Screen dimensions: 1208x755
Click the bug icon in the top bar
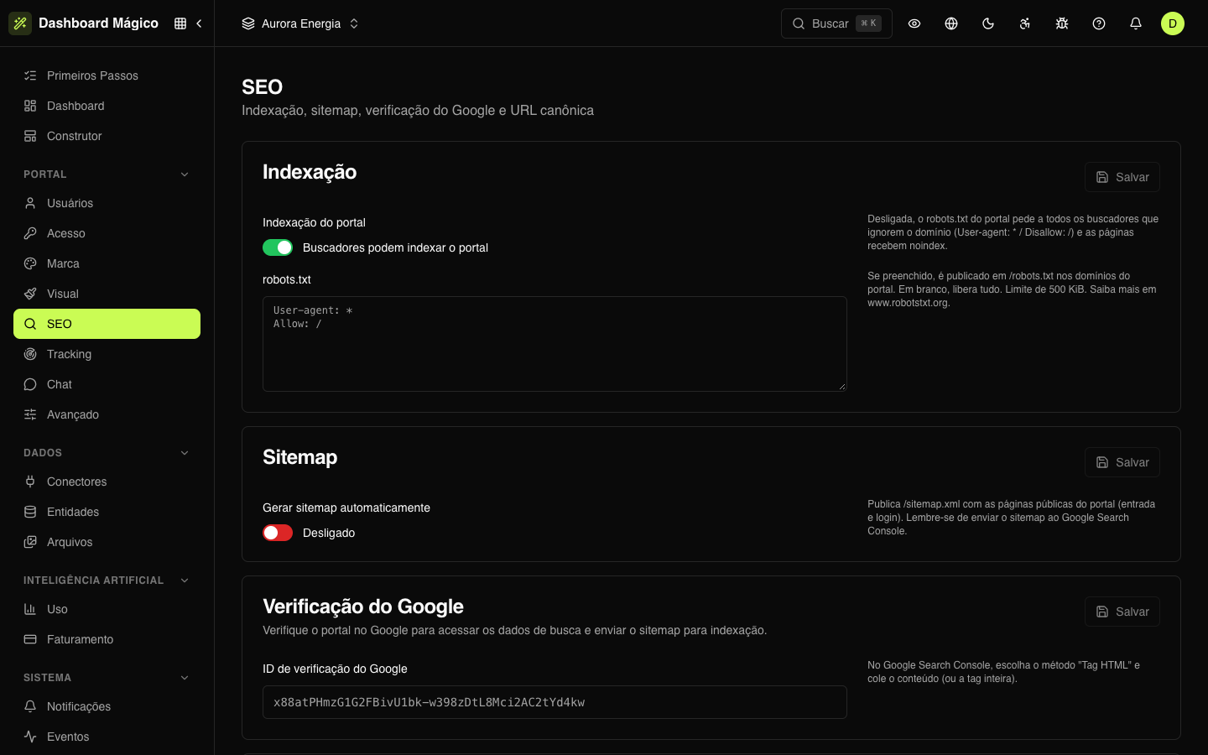point(1062,23)
